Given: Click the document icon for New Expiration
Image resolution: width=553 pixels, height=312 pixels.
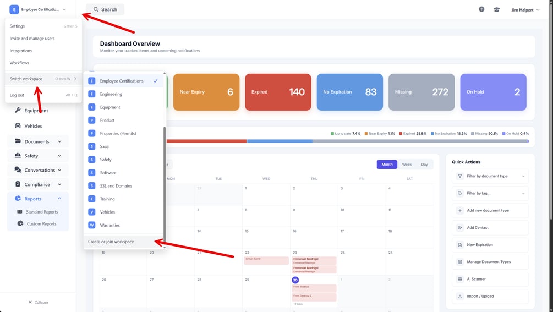Looking at the screenshot, I should coord(460,245).
